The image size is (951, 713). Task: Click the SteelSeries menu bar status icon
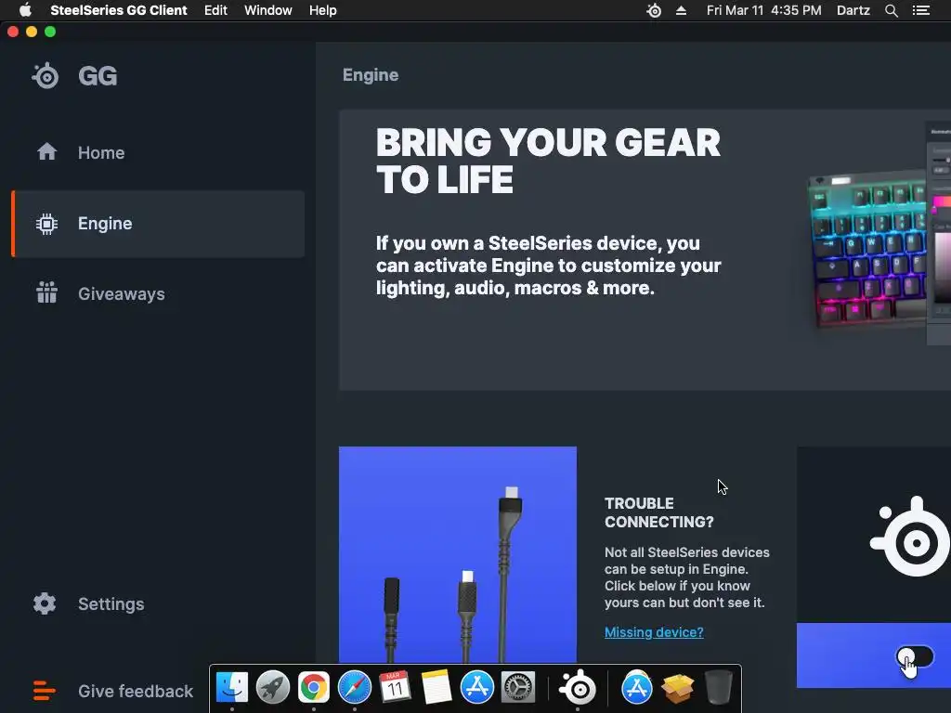click(654, 10)
